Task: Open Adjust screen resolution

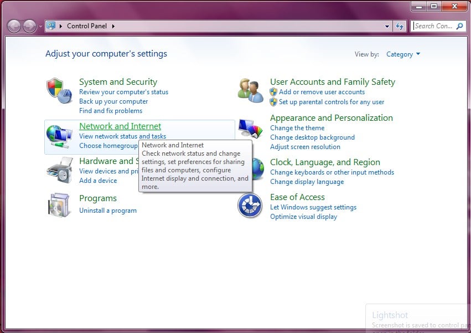Action: [305, 147]
